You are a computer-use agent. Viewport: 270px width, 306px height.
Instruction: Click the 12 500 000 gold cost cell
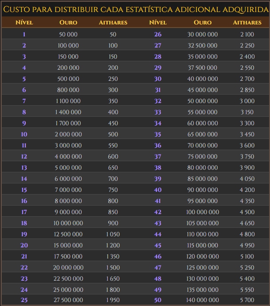(x=68, y=234)
